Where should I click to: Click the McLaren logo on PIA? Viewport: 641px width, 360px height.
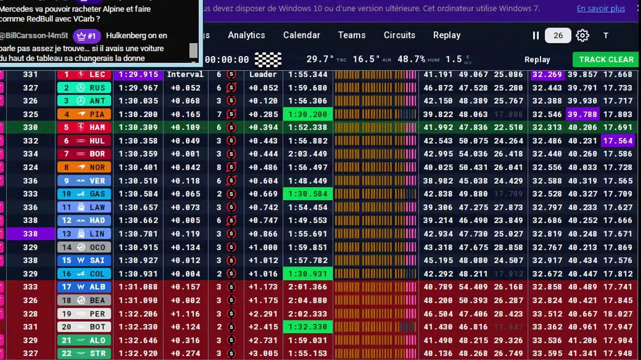point(80,114)
